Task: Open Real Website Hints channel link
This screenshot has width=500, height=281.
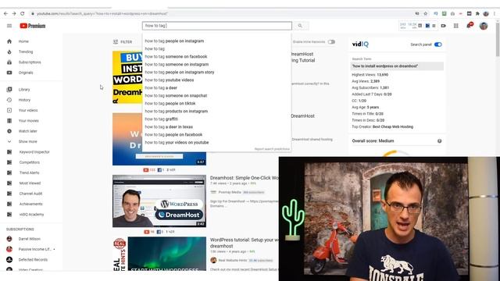Action: pyautogui.click(x=233, y=260)
